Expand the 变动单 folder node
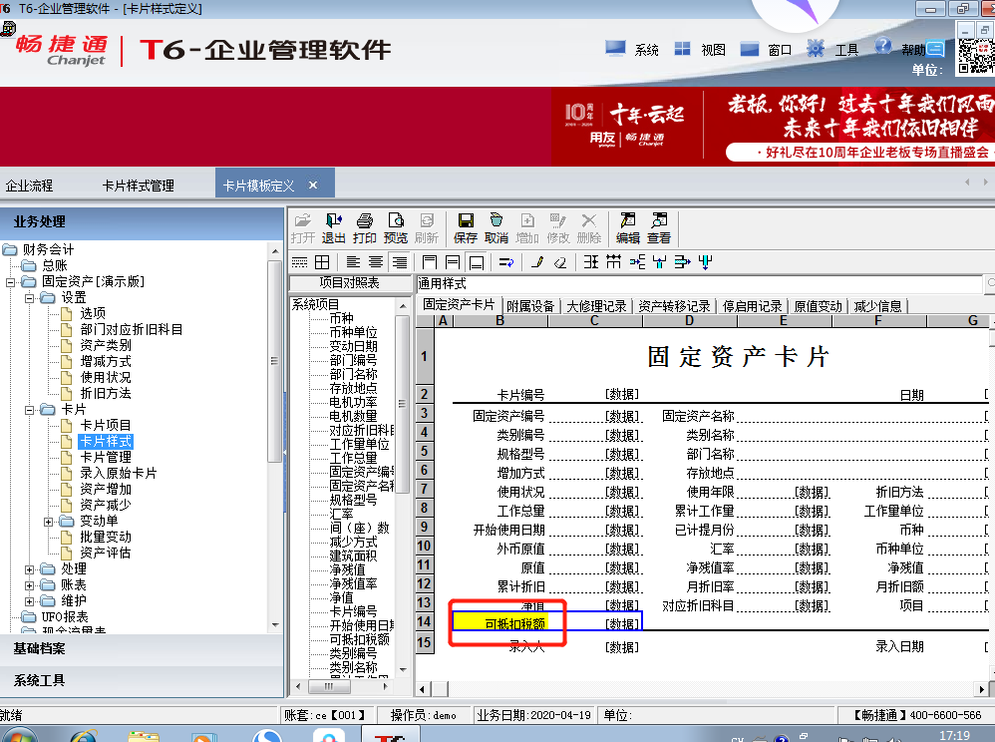This screenshot has height=742, width=995. click(48, 522)
